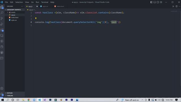Viewport: 181px width, 102px height.
Task: Select index.html in the file explorer
Action: pyautogui.click(x=15, y=18)
